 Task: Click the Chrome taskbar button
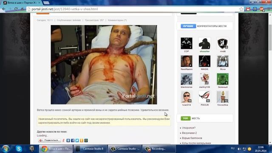[x=56, y=149]
